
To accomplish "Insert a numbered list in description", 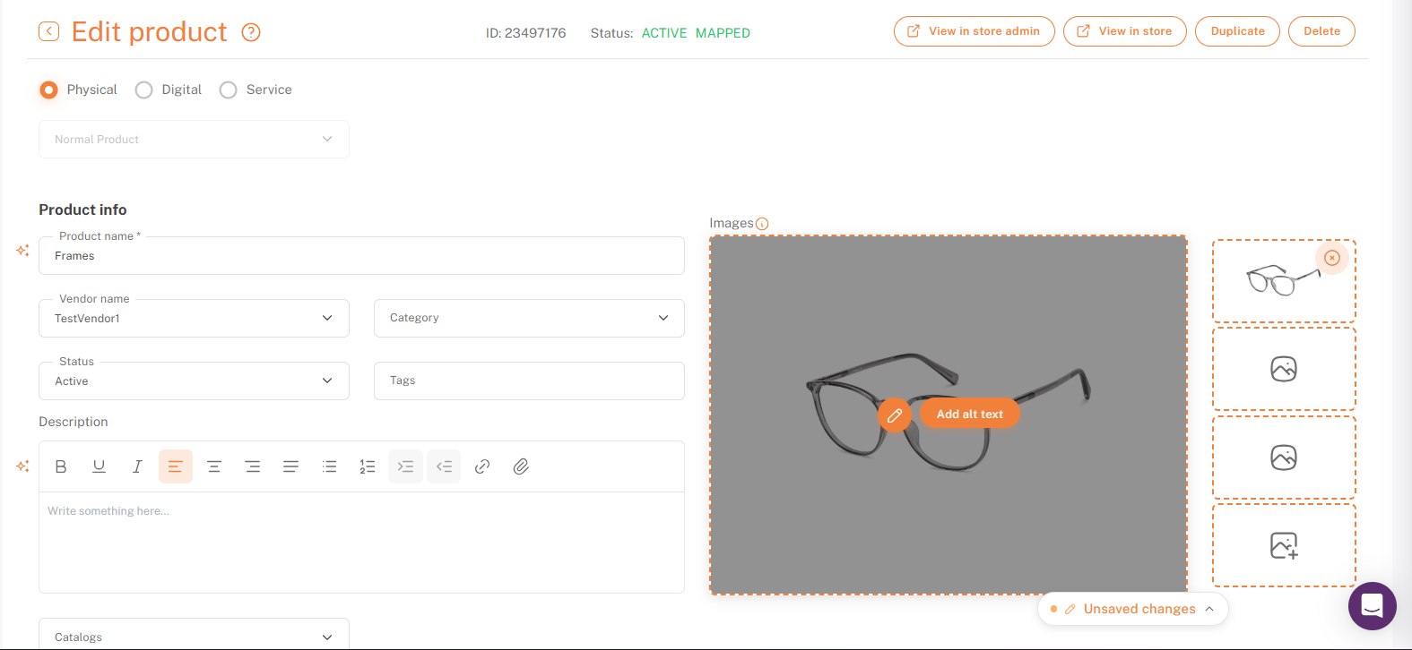I will tap(368, 466).
